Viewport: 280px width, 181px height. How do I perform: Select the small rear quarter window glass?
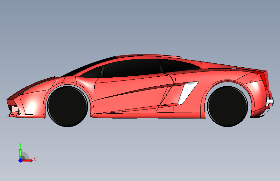(179, 66)
